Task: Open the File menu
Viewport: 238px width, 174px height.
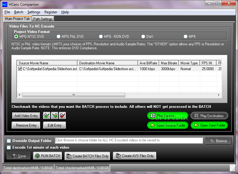Action: pos(7,12)
